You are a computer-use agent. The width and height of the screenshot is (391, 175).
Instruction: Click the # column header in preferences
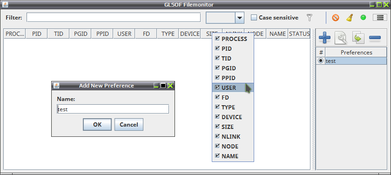[x=321, y=52]
